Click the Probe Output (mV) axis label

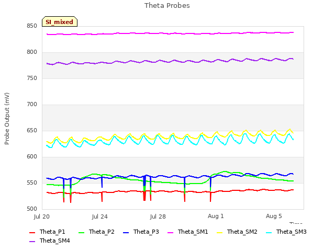(x=7, y=119)
